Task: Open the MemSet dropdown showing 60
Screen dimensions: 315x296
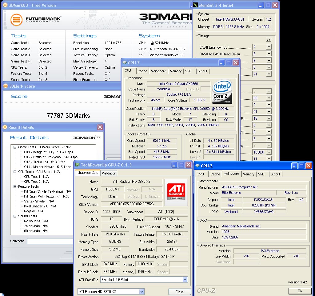Action: click(x=269, y=98)
